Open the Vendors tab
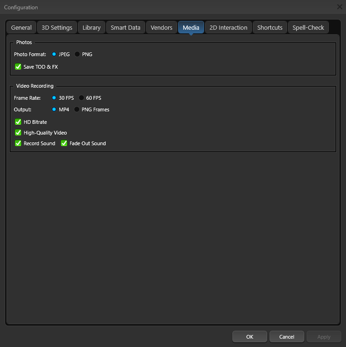The width and height of the screenshot is (346, 347). tap(161, 27)
